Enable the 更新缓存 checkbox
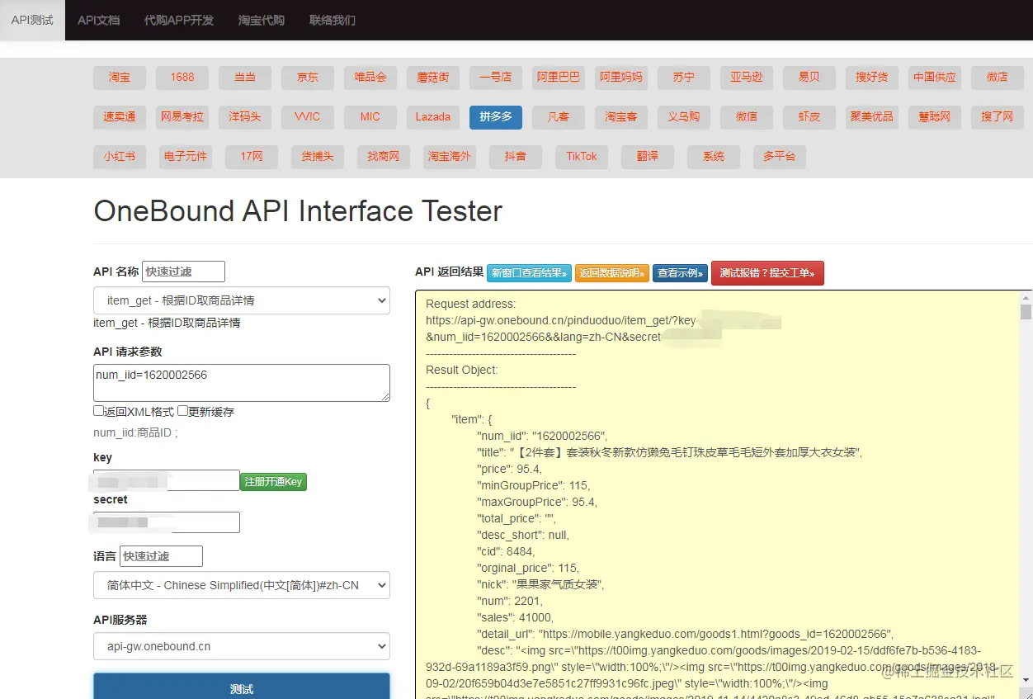 point(183,411)
